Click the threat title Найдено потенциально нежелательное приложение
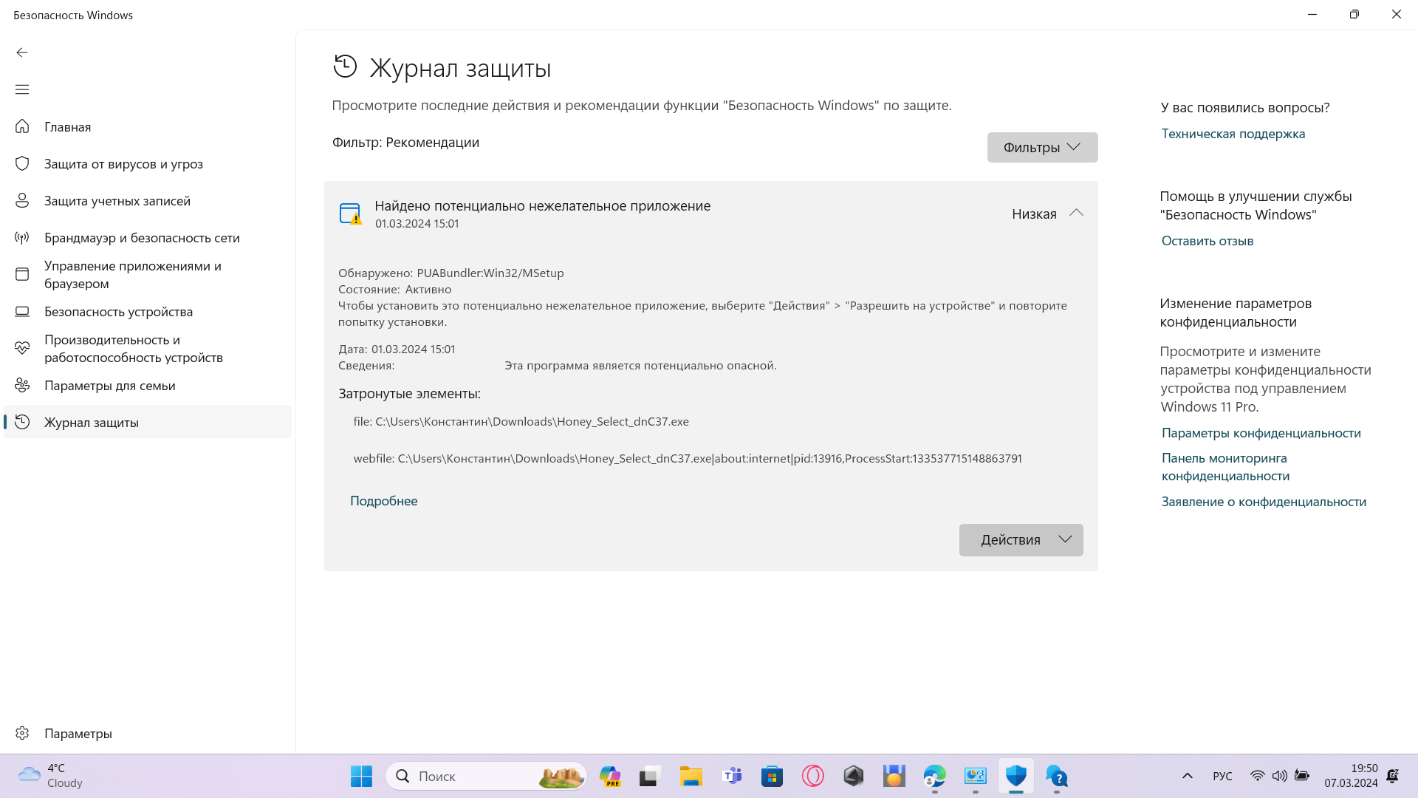The height and width of the screenshot is (798, 1418). tap(542, 206)
